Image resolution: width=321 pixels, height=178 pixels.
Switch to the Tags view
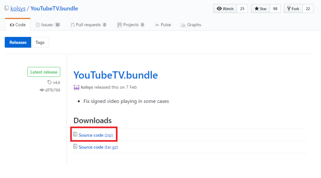tap(40, 43)
